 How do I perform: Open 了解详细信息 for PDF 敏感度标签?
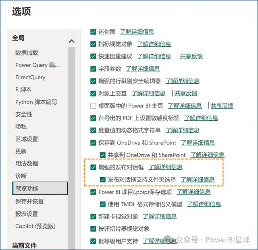click(x=201, y=118)
